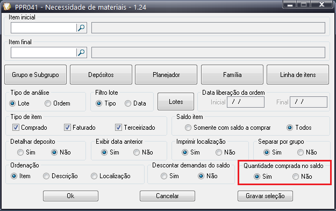This screenshot has height=211, width=336.
Task: Choose Sim for Descontar demandas do saldo
Action: click(164, 176)
